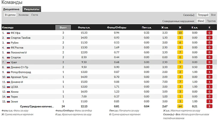Sort table by the Выст column

[x=63, y=27]
